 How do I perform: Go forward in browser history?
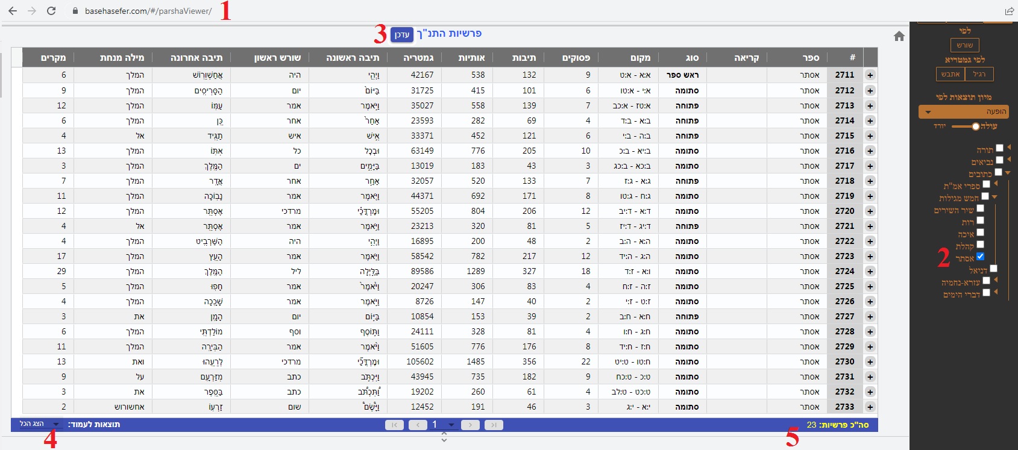tap(32, 11)
